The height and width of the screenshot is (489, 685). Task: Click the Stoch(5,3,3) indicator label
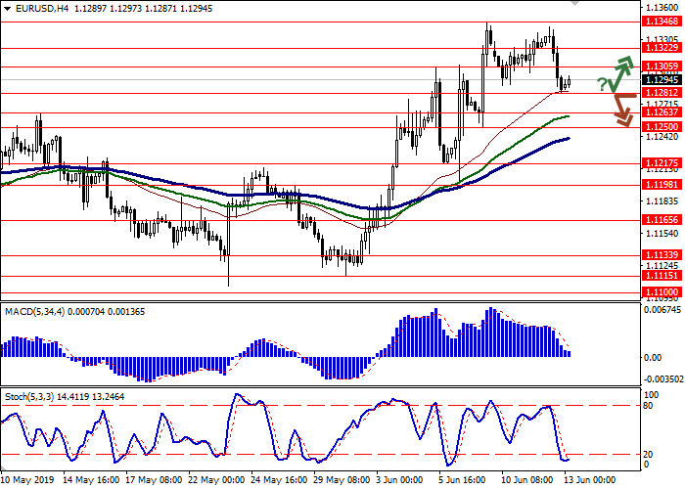pos(29,372)
